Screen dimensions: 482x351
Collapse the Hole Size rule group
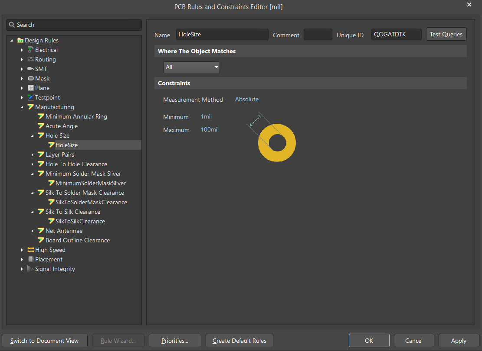pyautogui.click(x=32, y=135)
